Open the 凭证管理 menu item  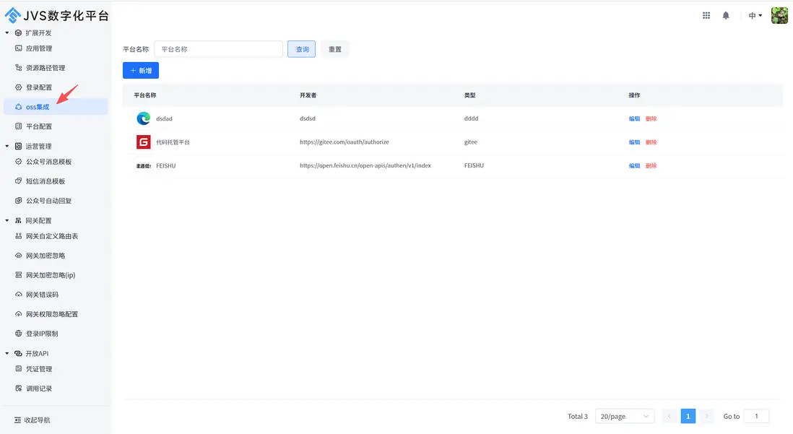(x=56, y=369)
